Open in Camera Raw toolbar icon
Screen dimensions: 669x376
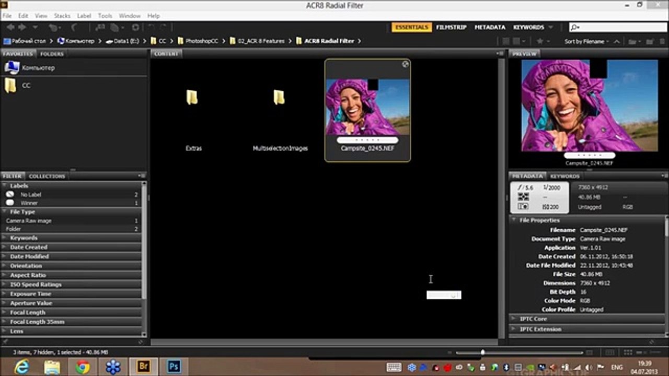coord(136,27)
